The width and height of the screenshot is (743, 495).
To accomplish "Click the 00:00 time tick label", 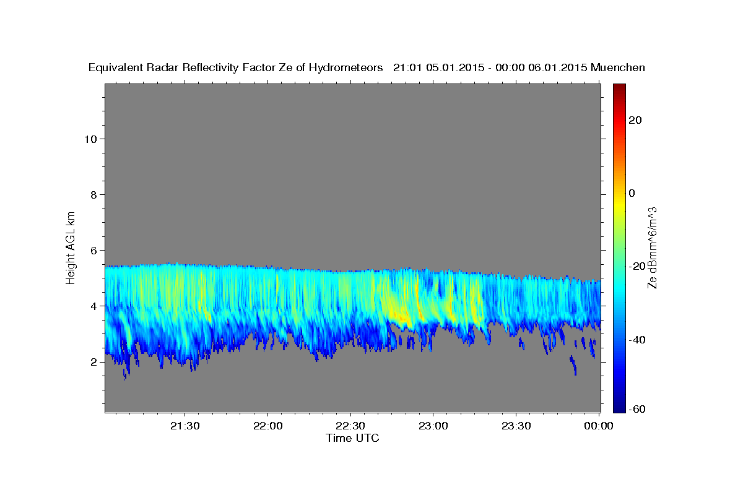I will pos(599,426).
